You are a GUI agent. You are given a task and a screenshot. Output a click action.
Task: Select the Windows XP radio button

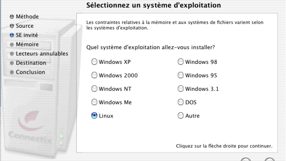94,62
